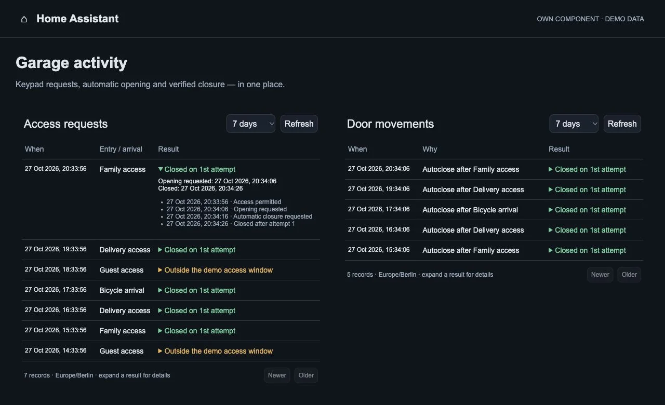Expand the 19:34:06 door movement result
The width and height of the screenshot is (665, 405).
(x=588, y=190)
